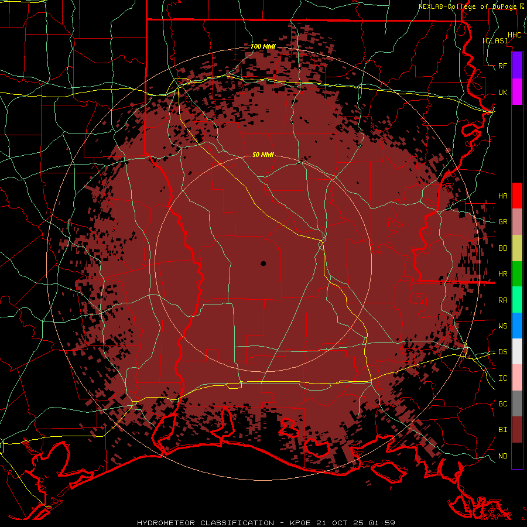Click the '[CLAS]' units label
This screenshot has height=527, width=527.
tap(495, 40)
